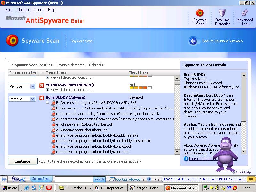Open Real-time Protection shield icon
The height and width of the screenshot is (192, 256).
point(222,13)
